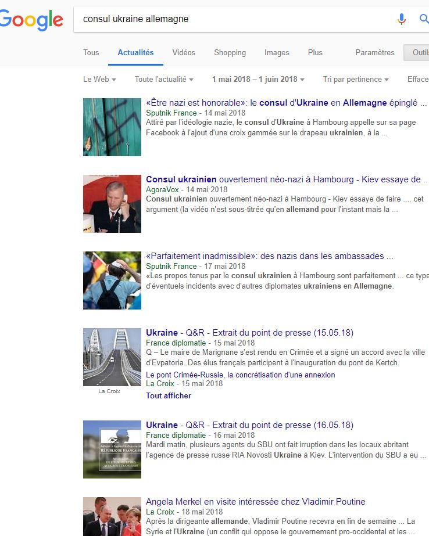Viewport: 429px width, 536px height.
Task: Click 'La Croix - 15 mai 2018' source line
Action: coord(184,383)
